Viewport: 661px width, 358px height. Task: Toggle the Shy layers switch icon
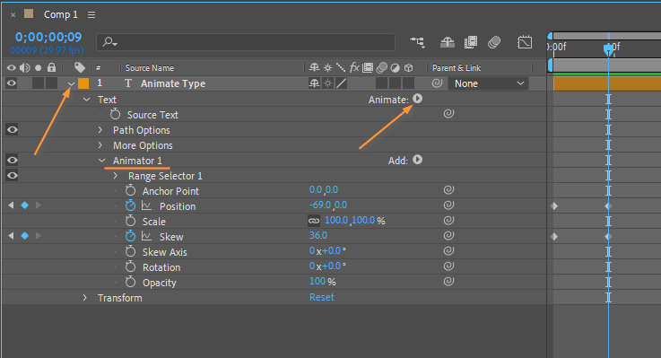[448, 42]
